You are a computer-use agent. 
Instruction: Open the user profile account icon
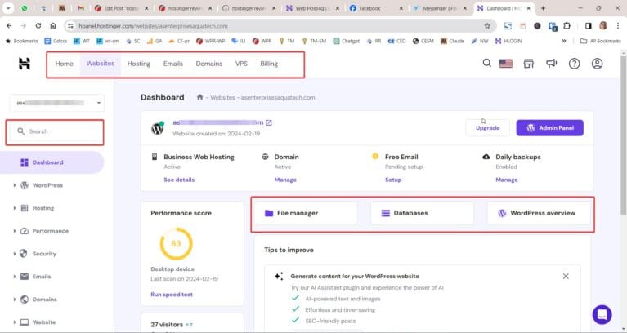[598, 64]
